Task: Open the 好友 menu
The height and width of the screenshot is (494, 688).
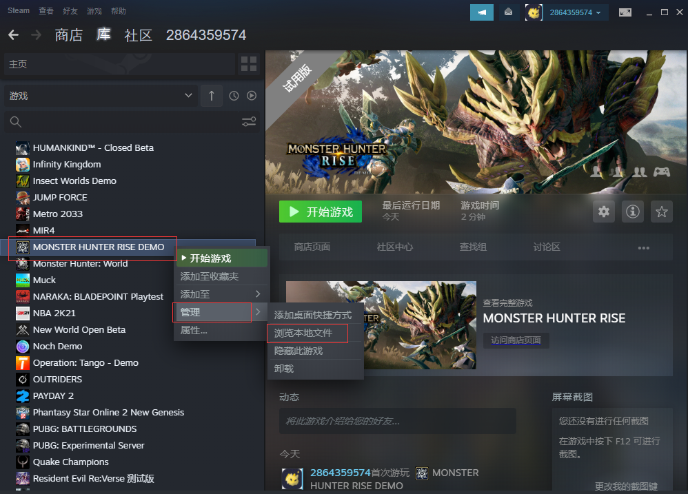Action: pyautogui.click(x=70, y=11)
